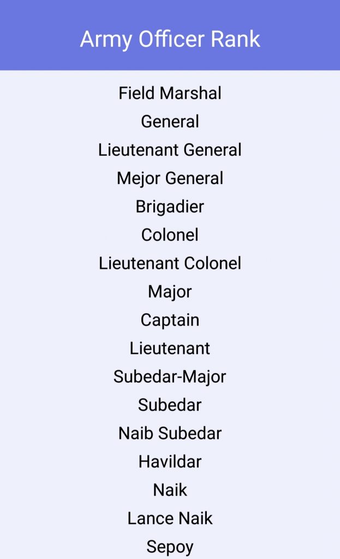Open the standalone Lieutenant entry
Viewport: 340px width, 559px height.
[170, 348]
